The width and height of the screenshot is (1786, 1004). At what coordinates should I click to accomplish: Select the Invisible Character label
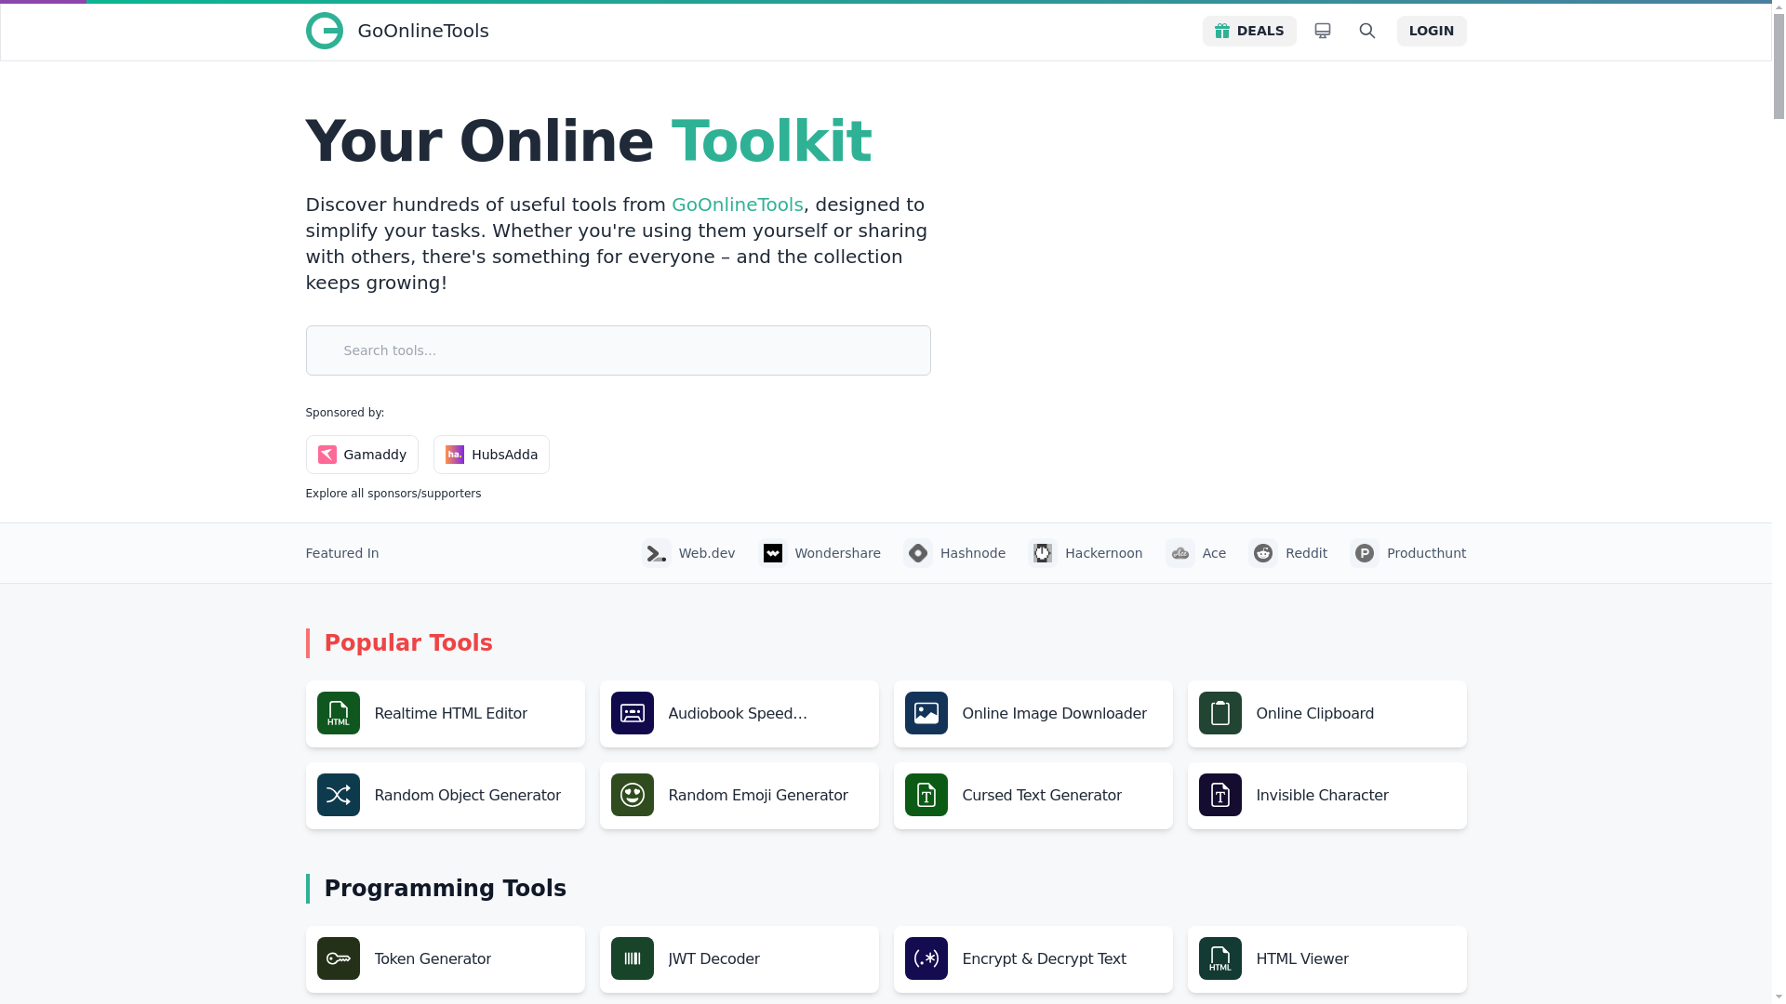click(x=1323, y=796)
